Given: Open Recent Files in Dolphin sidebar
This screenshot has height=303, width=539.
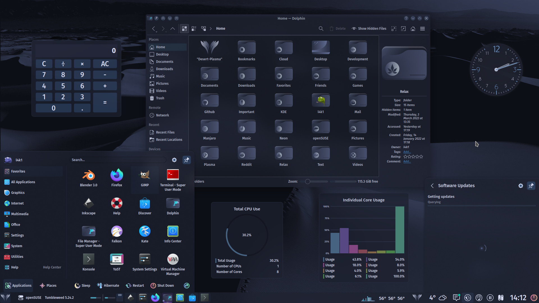Looking at the screenshot, I should 167,132.
